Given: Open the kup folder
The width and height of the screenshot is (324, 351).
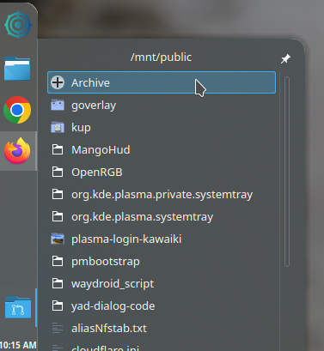Looking at the screenshot, I should 162,127.
